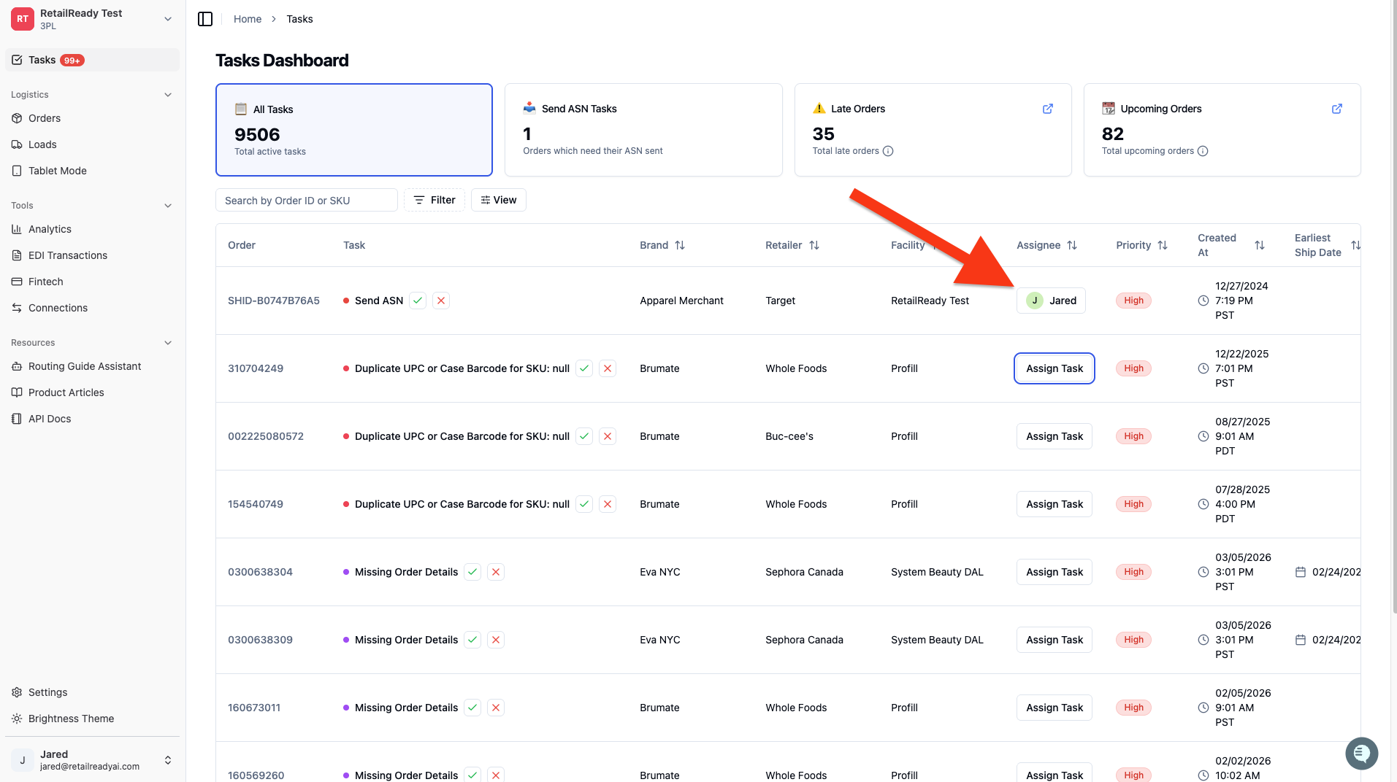The width and height of the screenshot is (1397, 782).
Task: Click Assign Task for order 002225080572
Action: tap(1055, 436)
